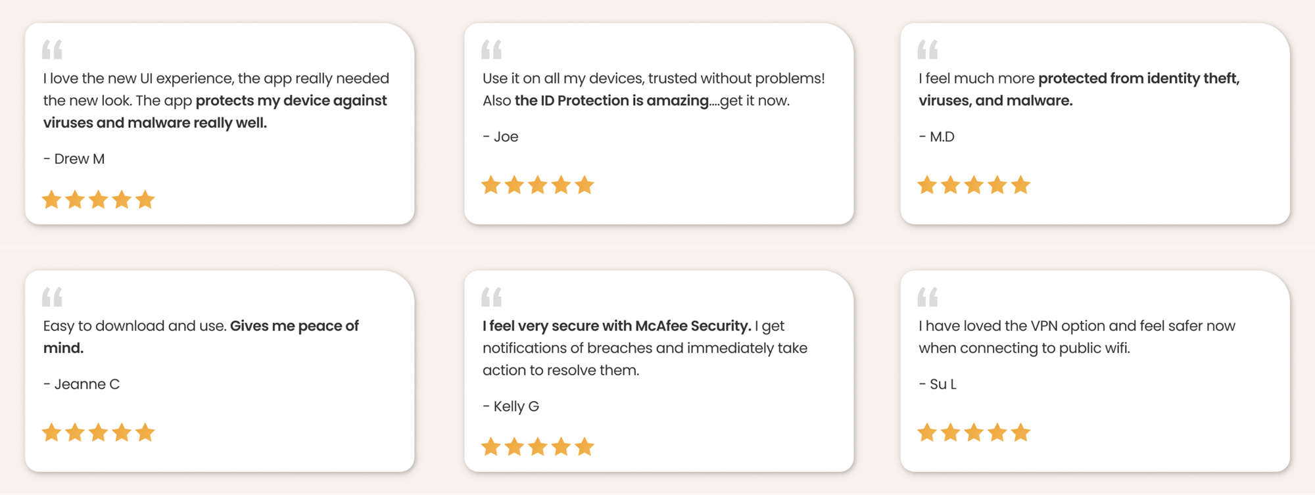Screen dimensions: 1315x495
Task: Click the quote mark icon above Kelly G's review
Action: (491, 297)
